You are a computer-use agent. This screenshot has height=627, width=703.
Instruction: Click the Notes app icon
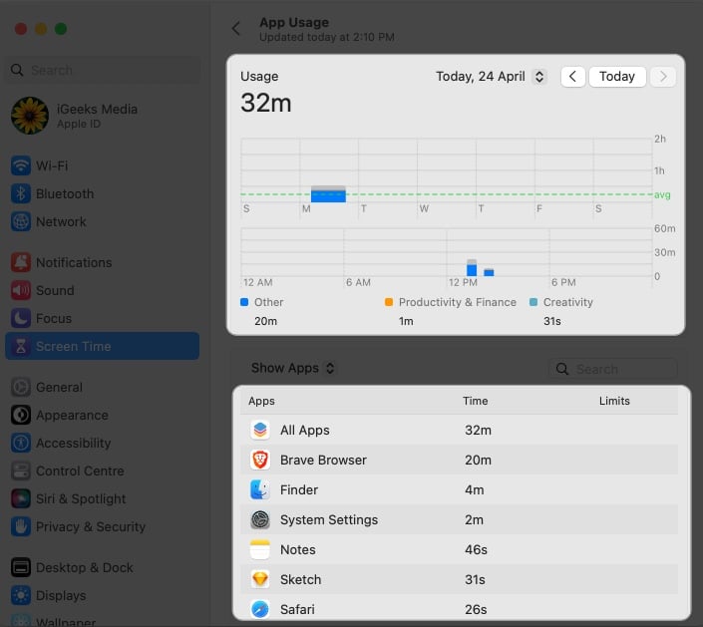(260, 549)
